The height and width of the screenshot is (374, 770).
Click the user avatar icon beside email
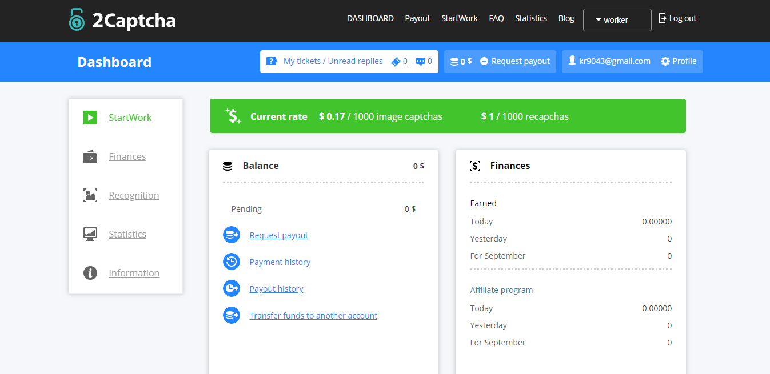click(572, 61)
